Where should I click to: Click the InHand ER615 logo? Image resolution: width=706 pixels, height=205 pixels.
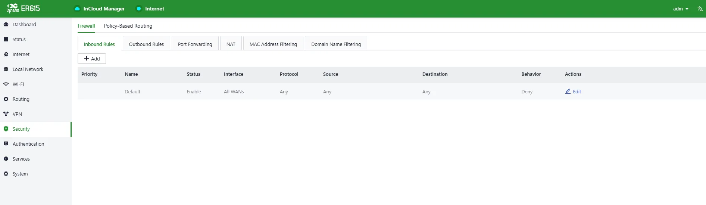click(x=23, y=8)
